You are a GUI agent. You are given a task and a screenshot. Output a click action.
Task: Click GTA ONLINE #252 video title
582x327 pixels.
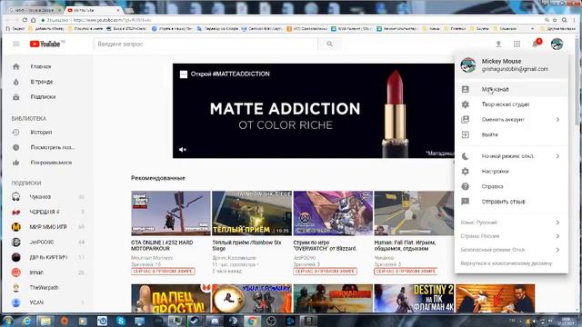click(x=162, y=245)
